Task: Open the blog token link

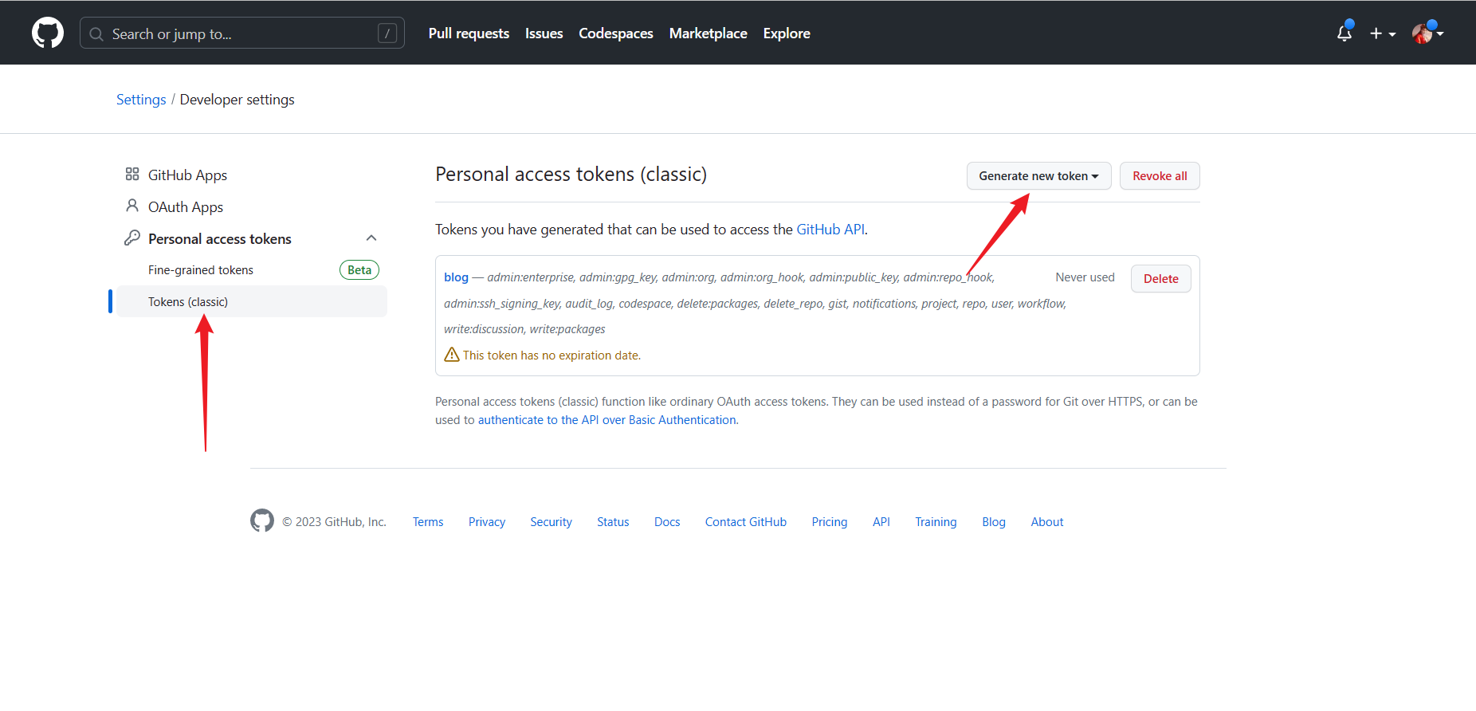Action: 456,277
